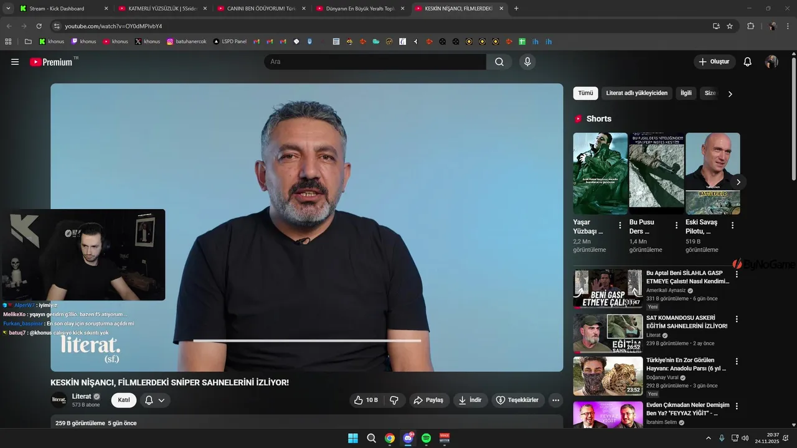Open the Literat channel avatar
The height and width of the screenshot is (448, 797).
59,400
